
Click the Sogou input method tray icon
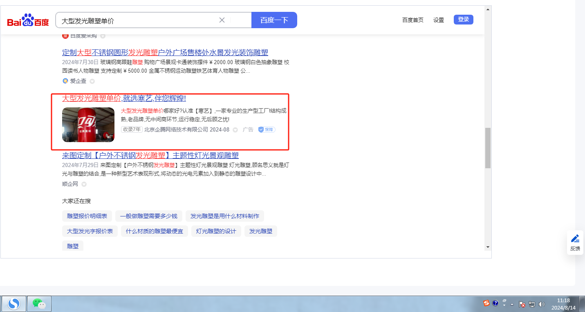pyautogui.click(x=486, y=303)
